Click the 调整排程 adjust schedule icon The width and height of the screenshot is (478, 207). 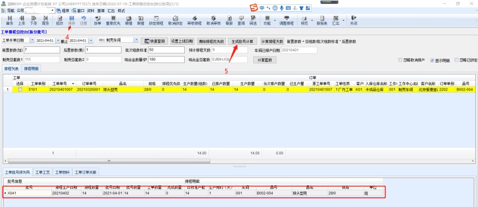286,20
